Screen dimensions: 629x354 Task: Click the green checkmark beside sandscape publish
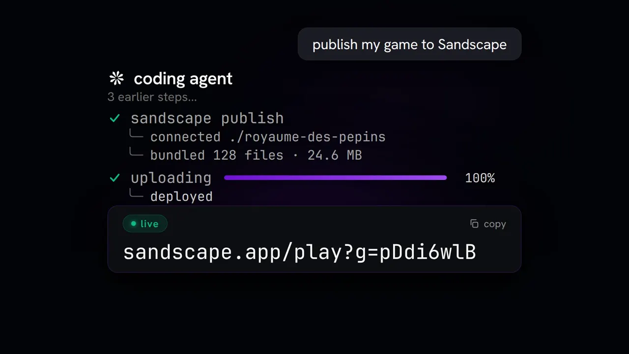point(114,118)
